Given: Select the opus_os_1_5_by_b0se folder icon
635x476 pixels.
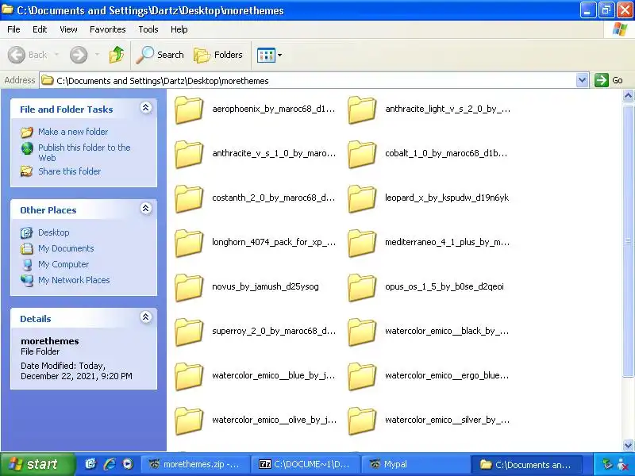Looking at the screenshot, I should point(362,288).
